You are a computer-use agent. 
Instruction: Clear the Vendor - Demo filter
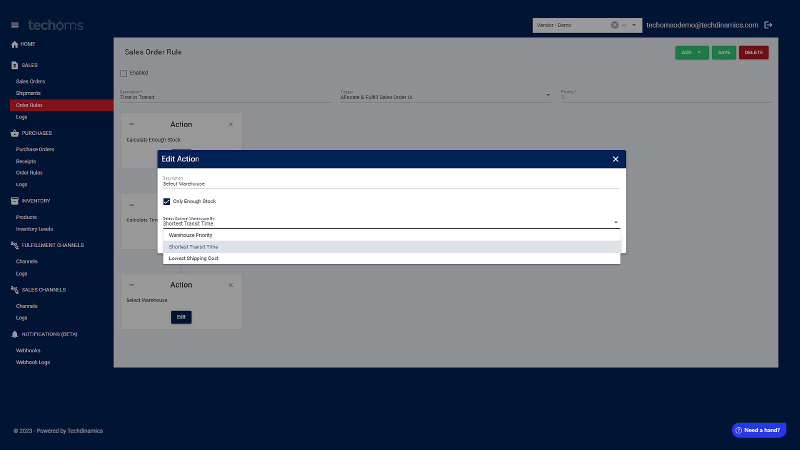coord(615,24)
